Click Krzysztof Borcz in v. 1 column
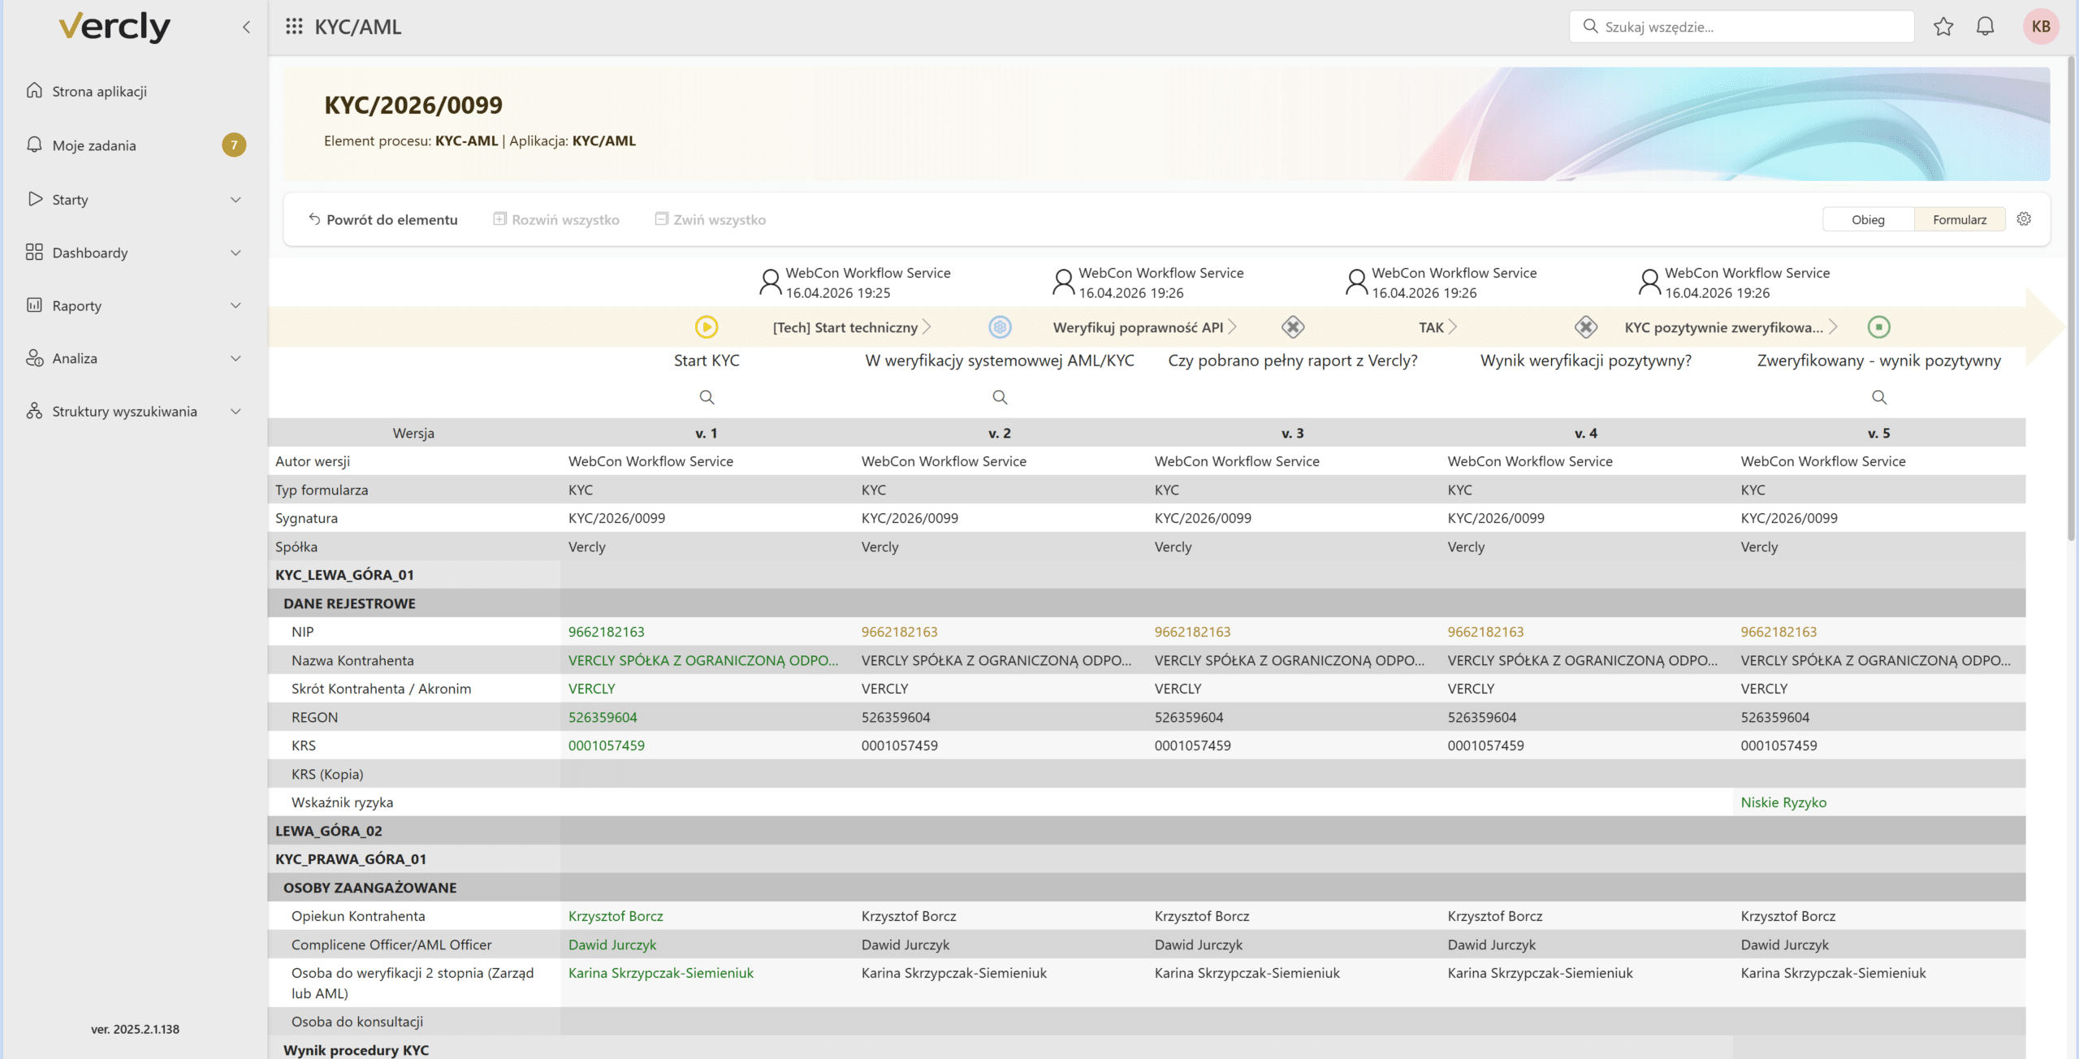 click(616, 916)
